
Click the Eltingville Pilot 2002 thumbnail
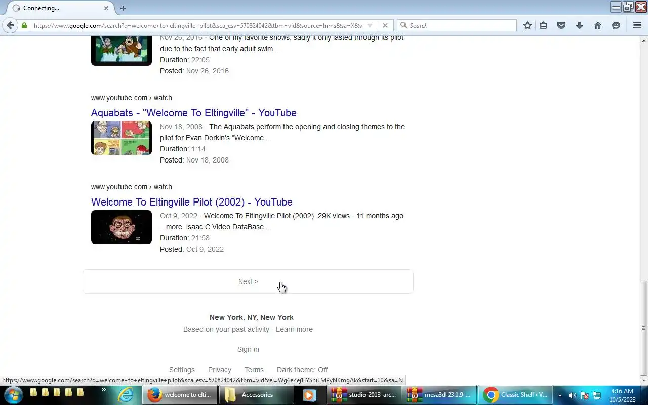[121, 227]
